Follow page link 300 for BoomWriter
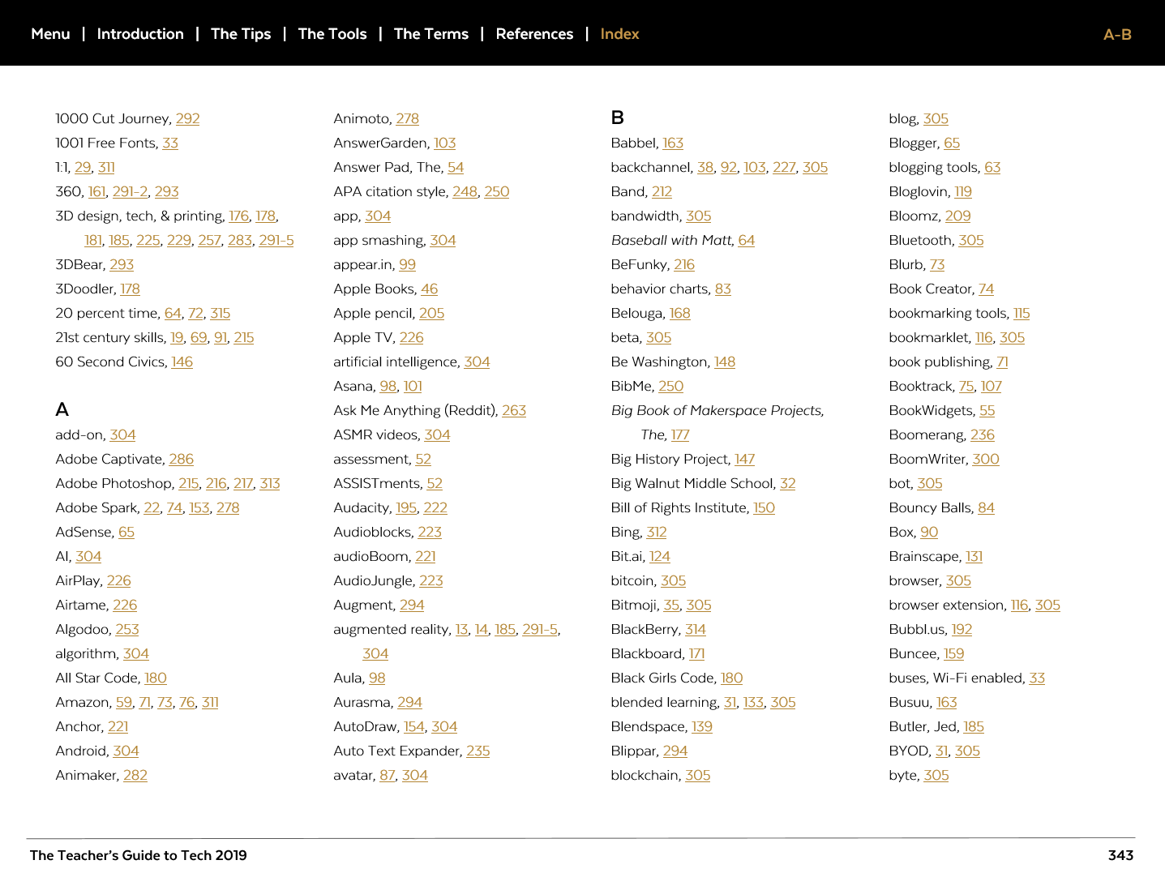The width and height of the screenshot is (1165, 873). 986,459
